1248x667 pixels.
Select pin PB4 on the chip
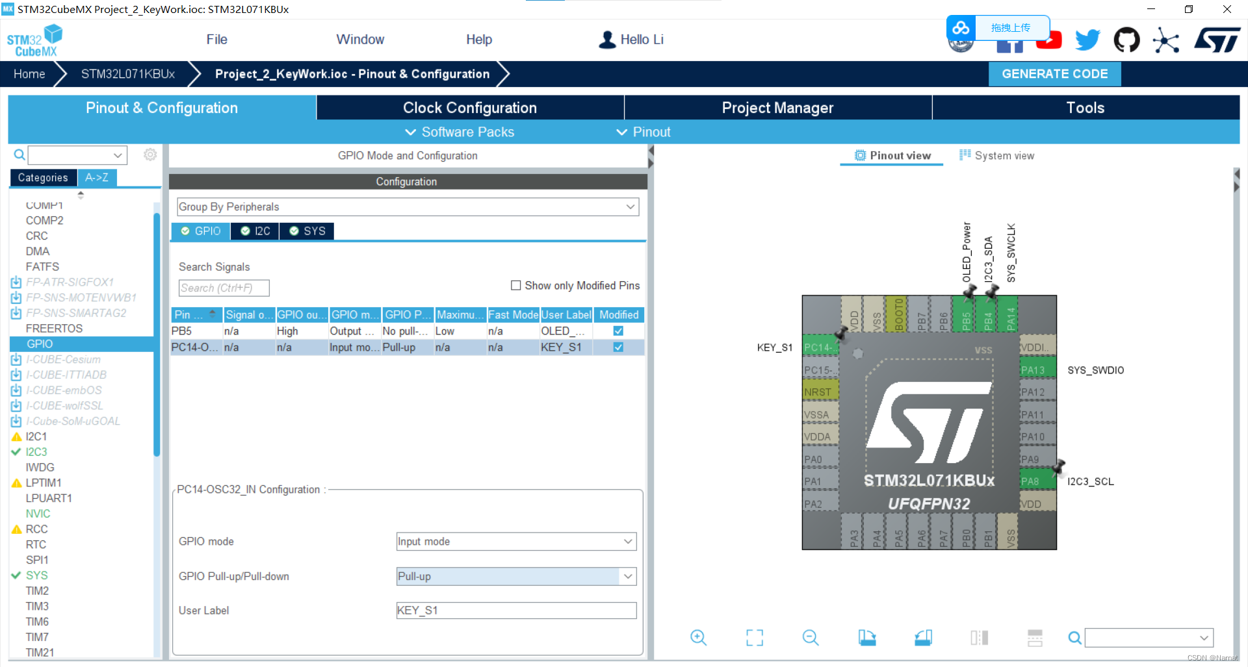point(988,314)
